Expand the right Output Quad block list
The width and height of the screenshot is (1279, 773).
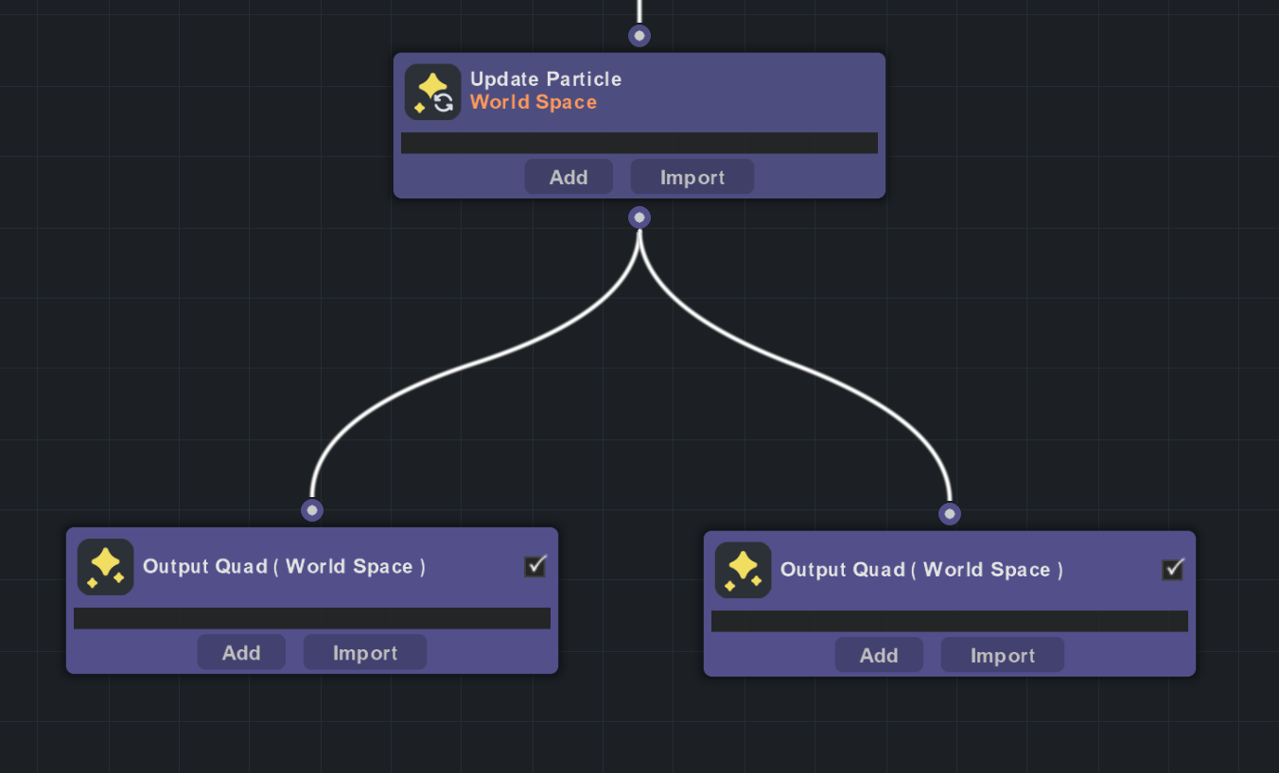tap(950, 621)
